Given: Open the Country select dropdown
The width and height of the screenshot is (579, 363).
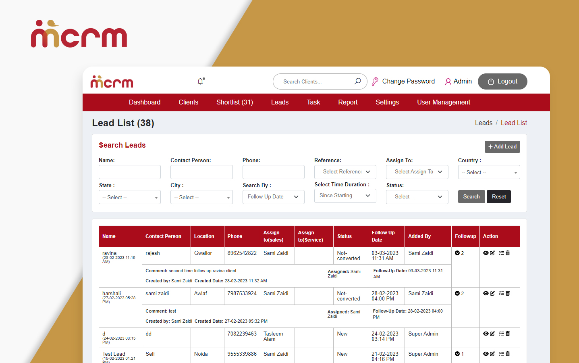Looking at the screenshot, I should 489,172.
